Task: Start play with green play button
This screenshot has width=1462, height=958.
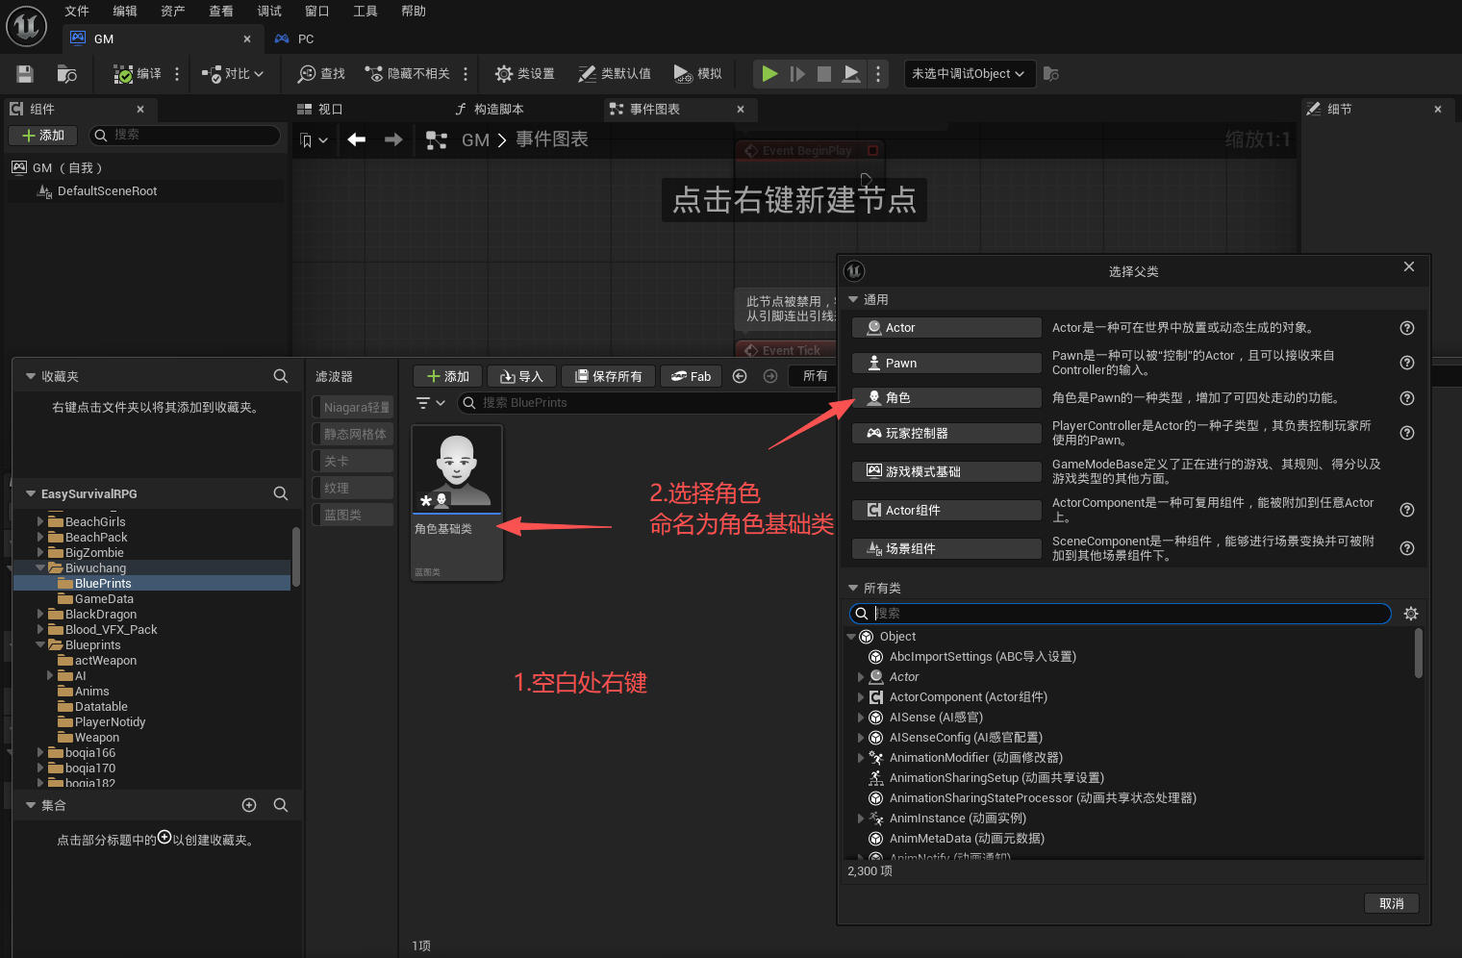Action: tap(769, 74)
